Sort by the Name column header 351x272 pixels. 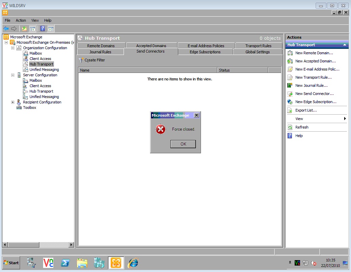148,70
